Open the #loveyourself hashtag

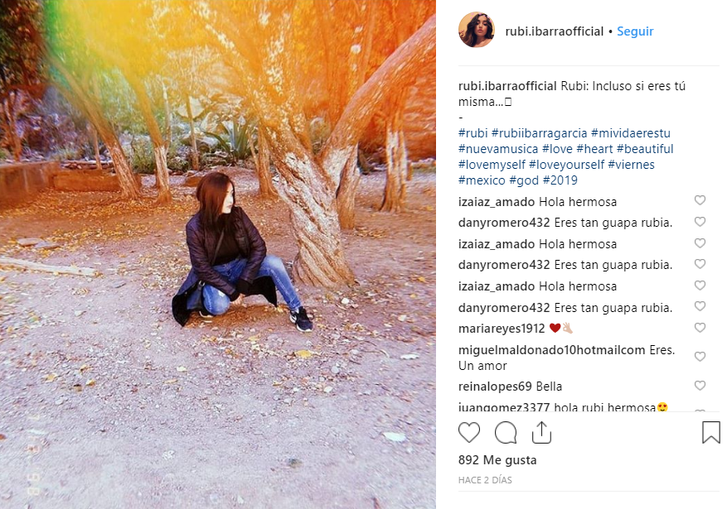coord(566,165)
